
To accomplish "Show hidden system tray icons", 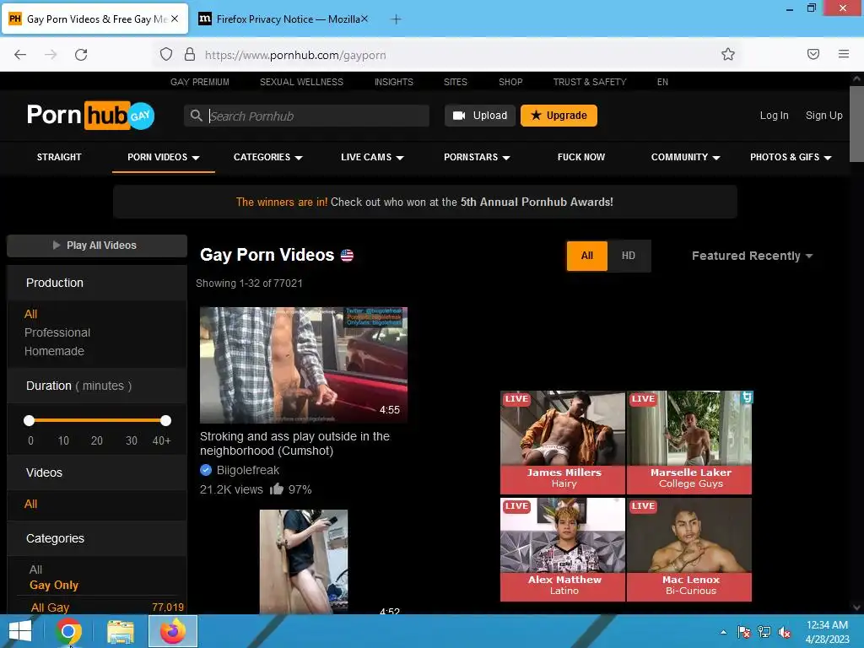I will point(723,632).
